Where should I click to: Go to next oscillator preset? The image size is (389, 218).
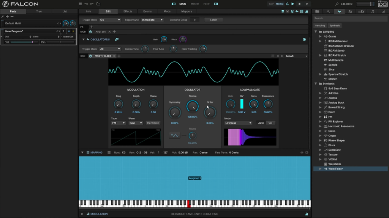[x=282, y=56]
